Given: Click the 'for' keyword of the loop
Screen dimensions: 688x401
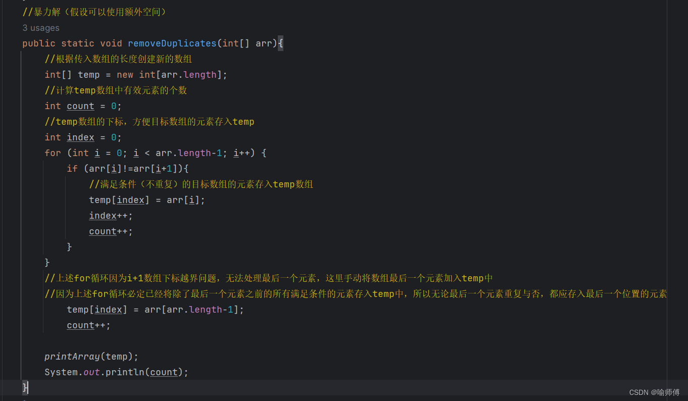Looking at the screenshot, I should coord(53,153).
